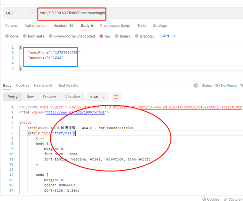Open the GET method dropdown
The height and width of the screenshot is (201, 243).
(20, 13)
